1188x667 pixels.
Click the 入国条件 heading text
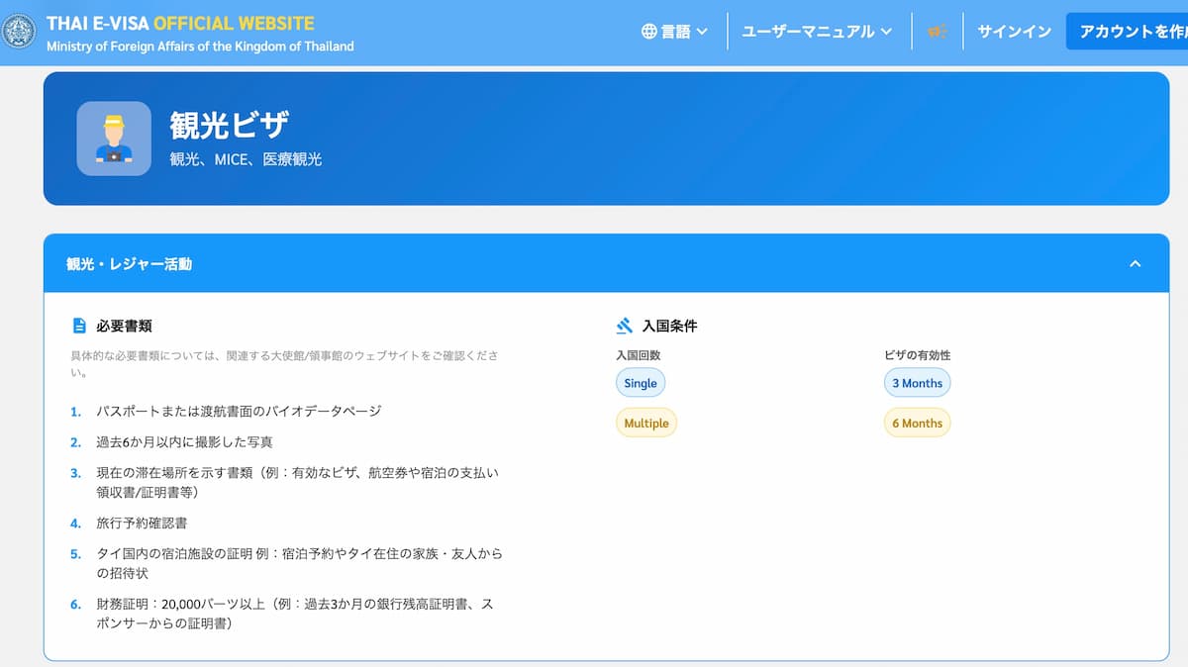669,326
